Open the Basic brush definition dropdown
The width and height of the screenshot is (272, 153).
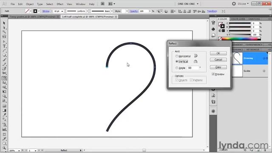tap(112, 11)
